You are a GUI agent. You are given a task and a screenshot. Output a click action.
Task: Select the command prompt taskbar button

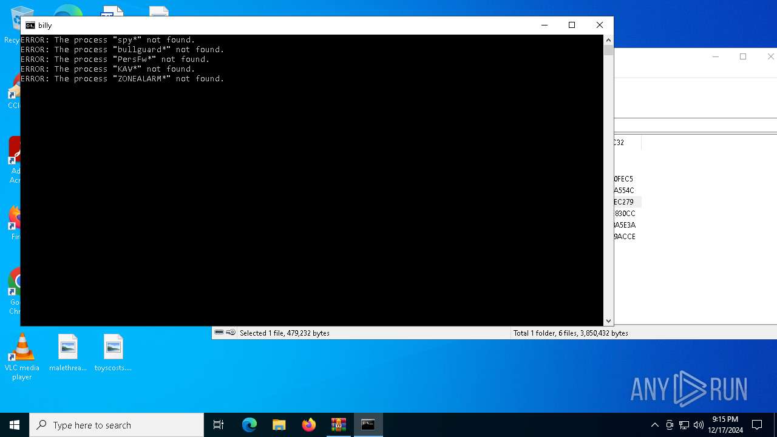pos(368,425)
